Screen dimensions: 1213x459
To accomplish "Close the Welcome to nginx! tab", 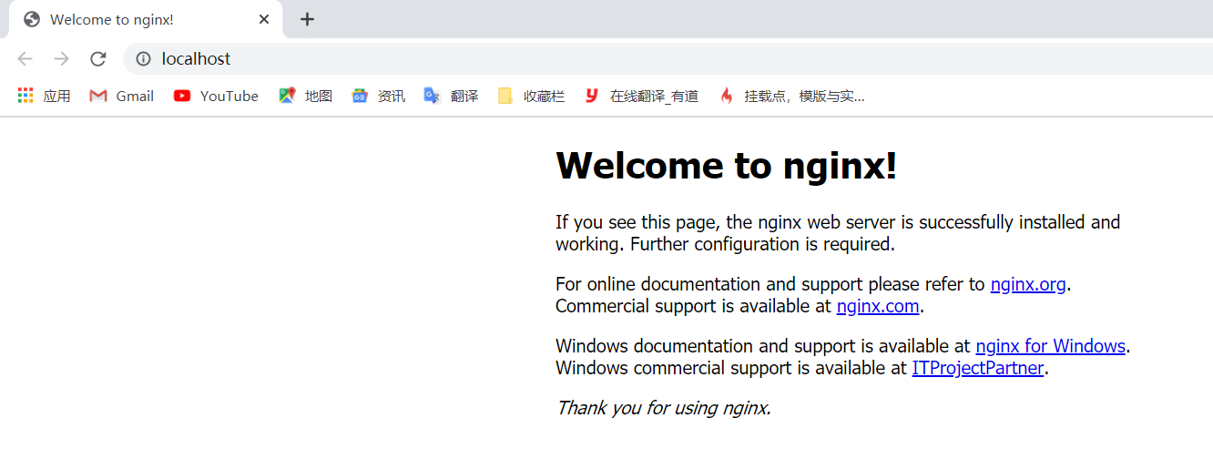I will pyautogui.click(x=264, y=19).
